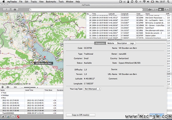
Task: Select track Track0009665
Action: (32, 113)
